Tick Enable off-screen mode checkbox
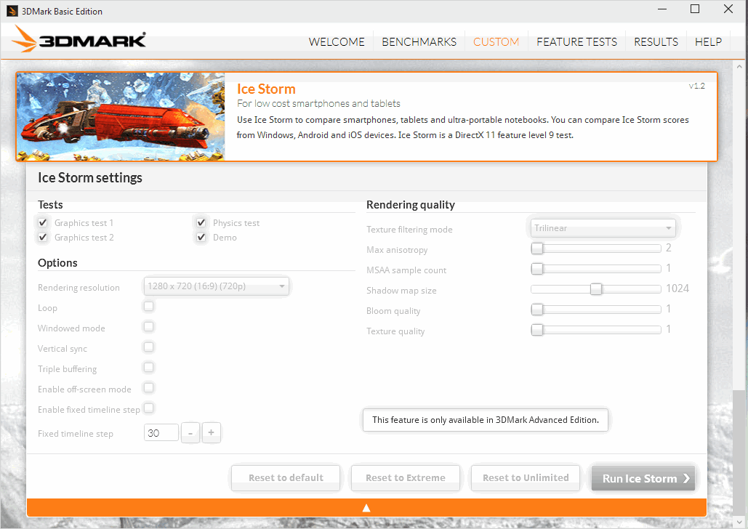Viewport: 748px width, 529px height. (149, 388)
